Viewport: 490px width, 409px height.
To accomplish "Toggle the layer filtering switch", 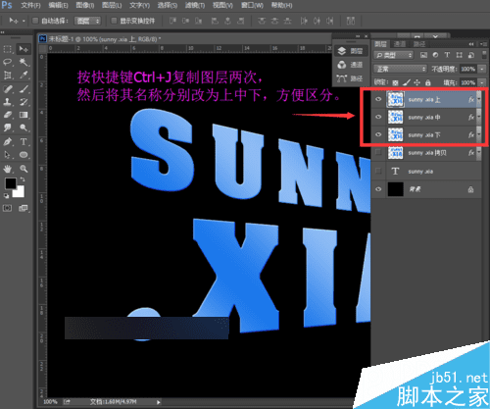I will pos(483,55).
